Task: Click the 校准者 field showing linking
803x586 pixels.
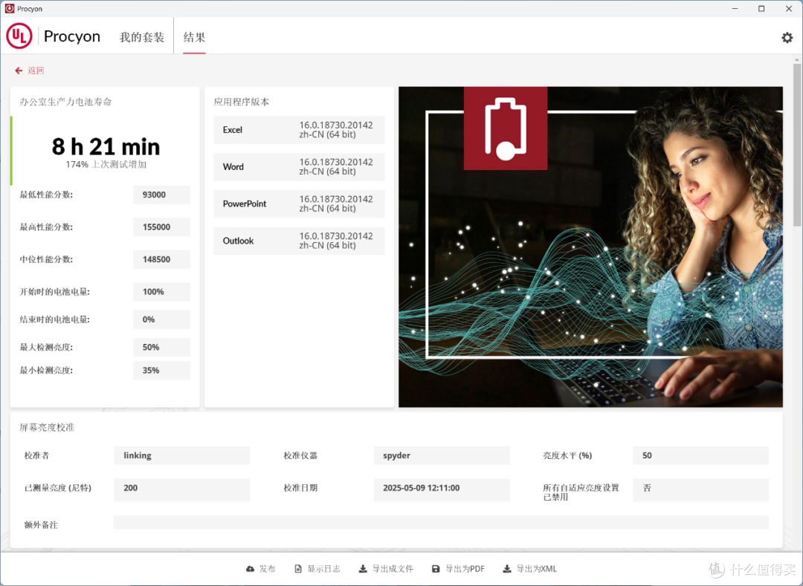Action: pos(182,455)
